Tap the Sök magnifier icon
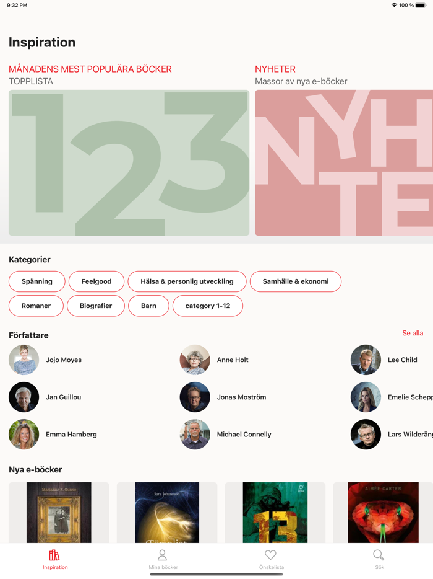The width and height of the screenshot is (433, 579). 379,555
